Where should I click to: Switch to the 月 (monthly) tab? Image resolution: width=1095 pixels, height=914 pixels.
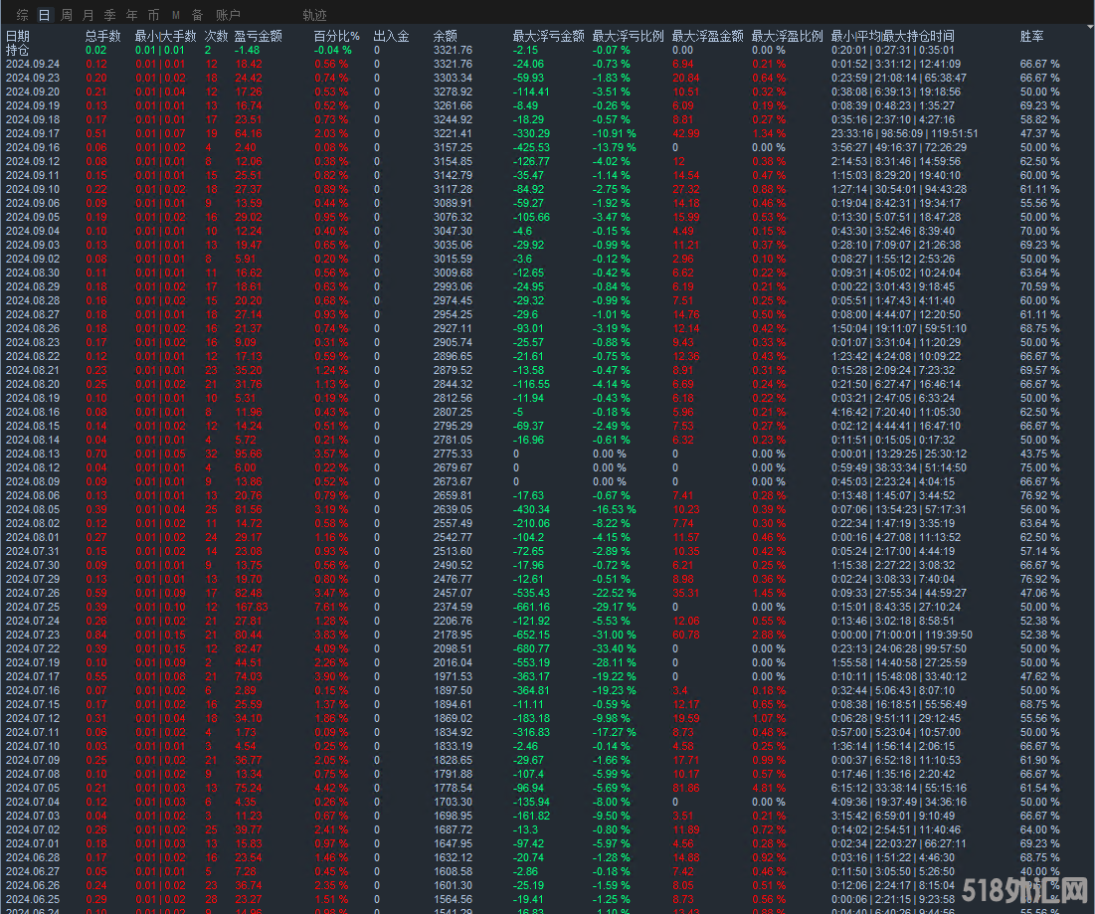click(89, 15)
